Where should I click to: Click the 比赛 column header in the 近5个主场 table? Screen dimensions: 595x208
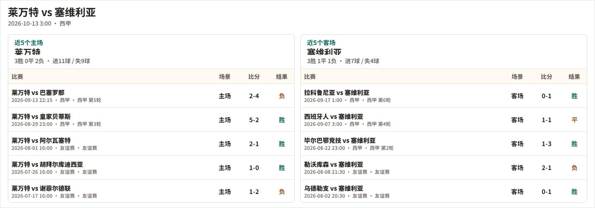[17, 77]
